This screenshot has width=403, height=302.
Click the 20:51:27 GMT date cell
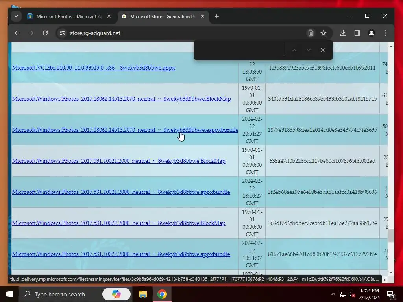(252, 130)
